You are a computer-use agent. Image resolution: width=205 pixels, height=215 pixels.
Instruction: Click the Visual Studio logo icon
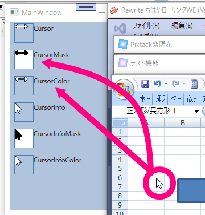pyautogui.click(x=120, y=29)
